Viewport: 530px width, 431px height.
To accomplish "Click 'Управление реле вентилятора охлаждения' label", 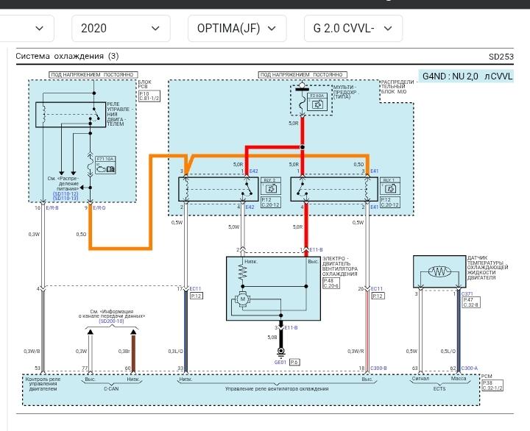I will pyautogui.click(x=277, y=389).
